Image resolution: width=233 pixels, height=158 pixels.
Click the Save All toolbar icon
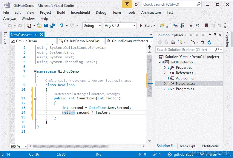tap(53, 26)
